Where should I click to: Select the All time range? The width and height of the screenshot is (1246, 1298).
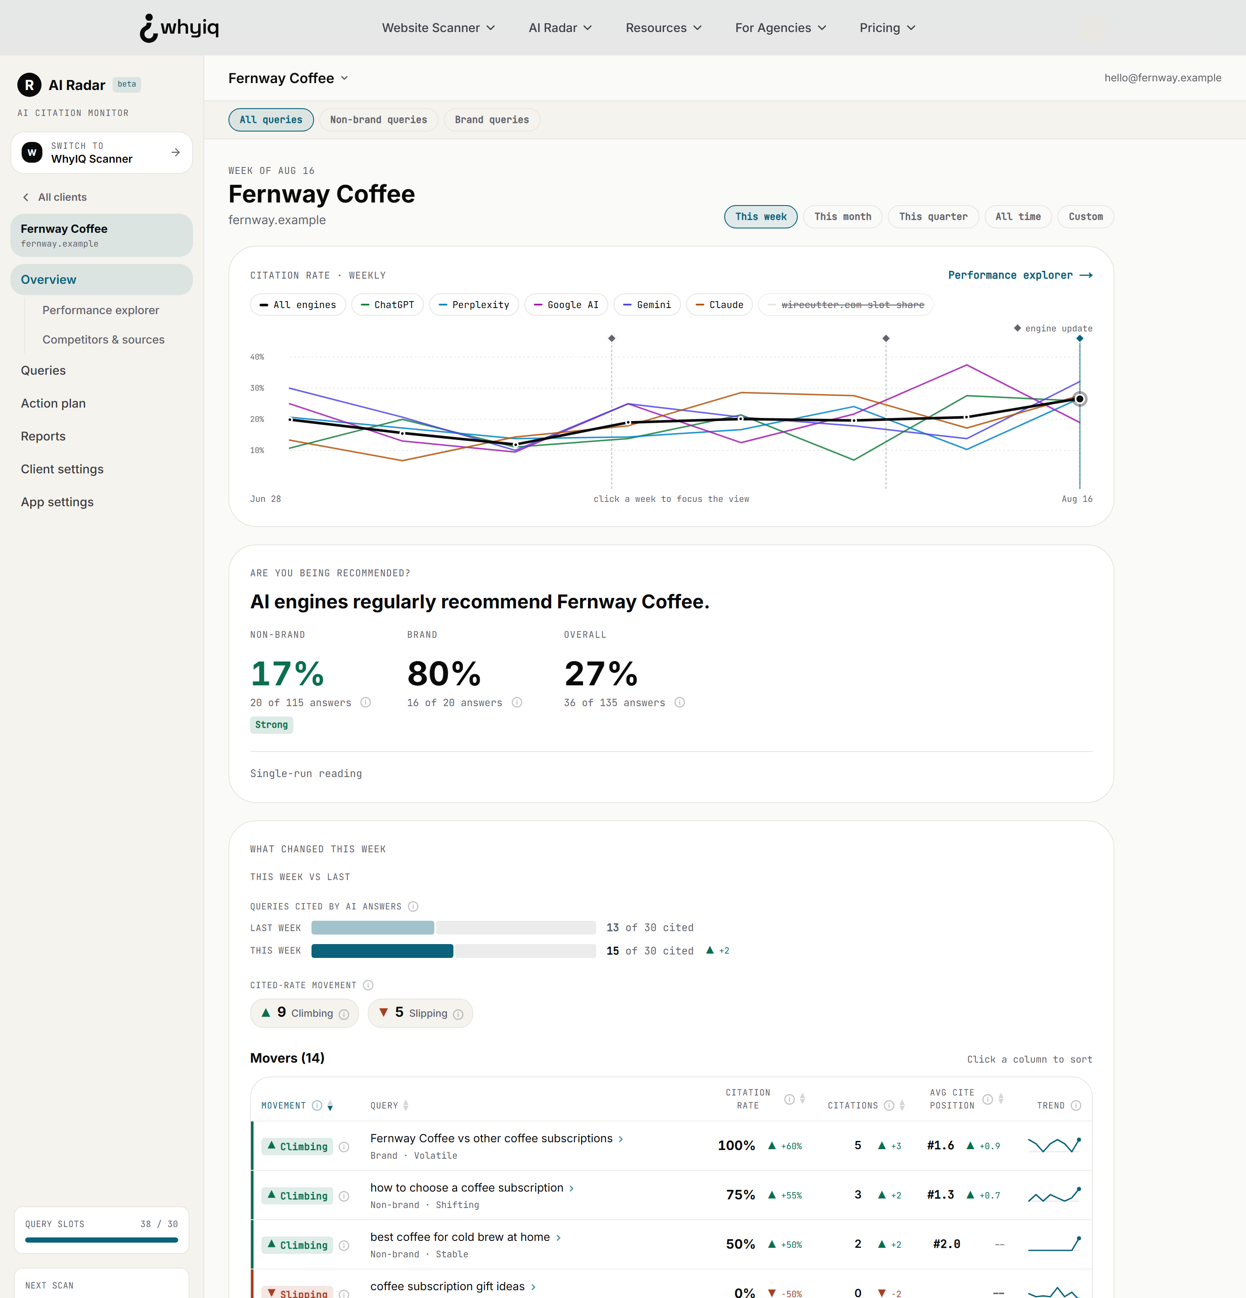coord(1018,217)
